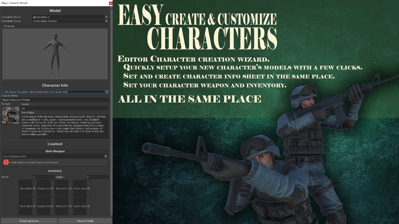
Task: Click the Display Name text field
Action: pyautogui.click(x=55, y=100)
